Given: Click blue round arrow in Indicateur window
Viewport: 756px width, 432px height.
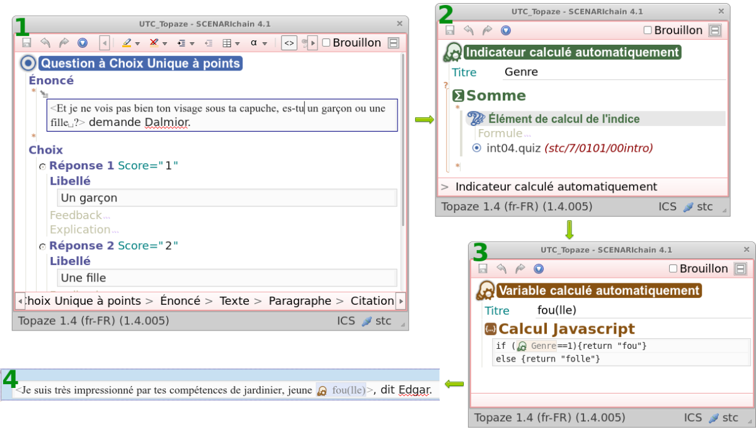Looking at the screenshot, I should click(505, 30).
